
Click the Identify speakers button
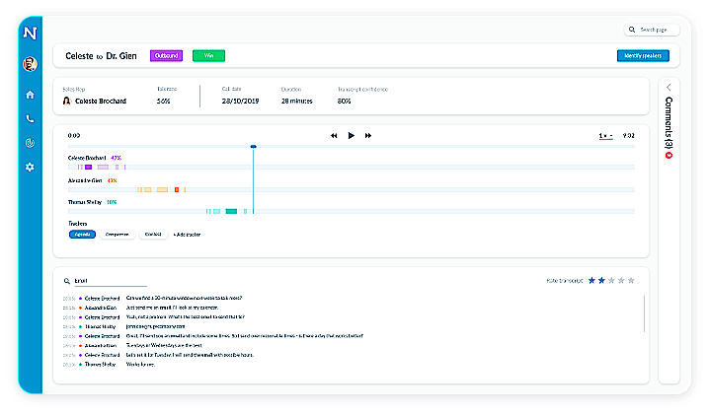pyautogui.click(x=642, y=56)
